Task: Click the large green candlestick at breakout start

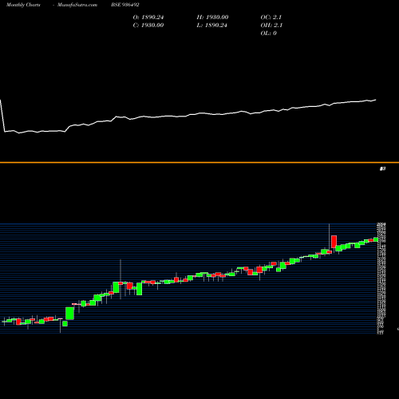Action: coord(69,314)
